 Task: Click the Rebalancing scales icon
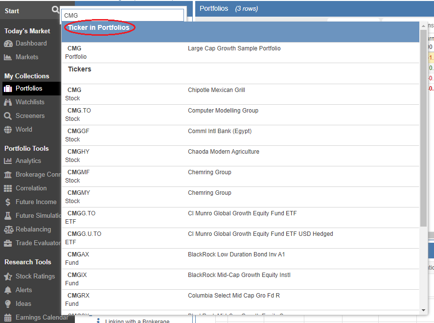click(8, 230)
